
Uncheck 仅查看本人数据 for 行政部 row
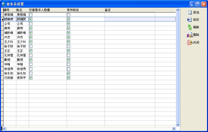coord(31,78)
